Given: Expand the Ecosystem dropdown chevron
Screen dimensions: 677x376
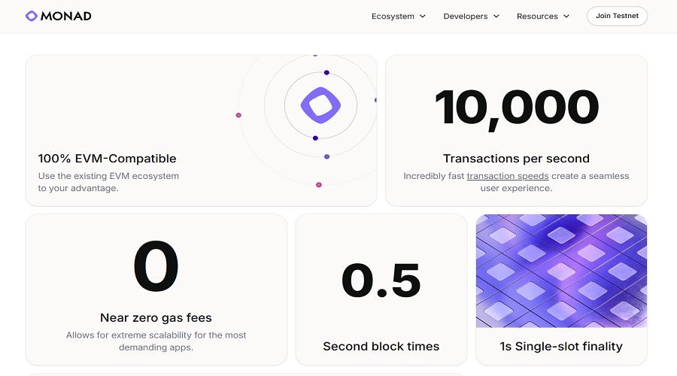Looking at the screenshot, I should tap(423, 17).
